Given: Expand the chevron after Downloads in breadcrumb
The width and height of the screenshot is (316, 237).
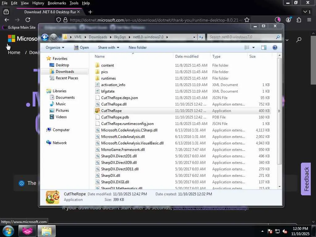Looking at the screenshot, I should [x=111, y=37].
